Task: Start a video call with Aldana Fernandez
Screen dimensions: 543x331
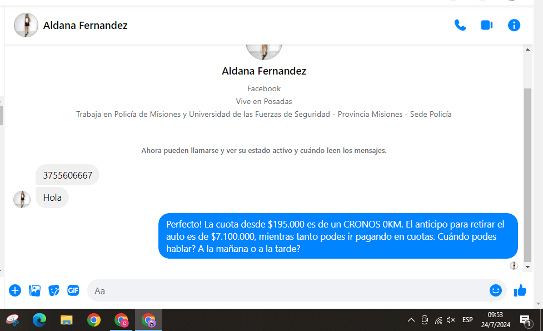Action: pyautogui.click(x=487, y=25)
